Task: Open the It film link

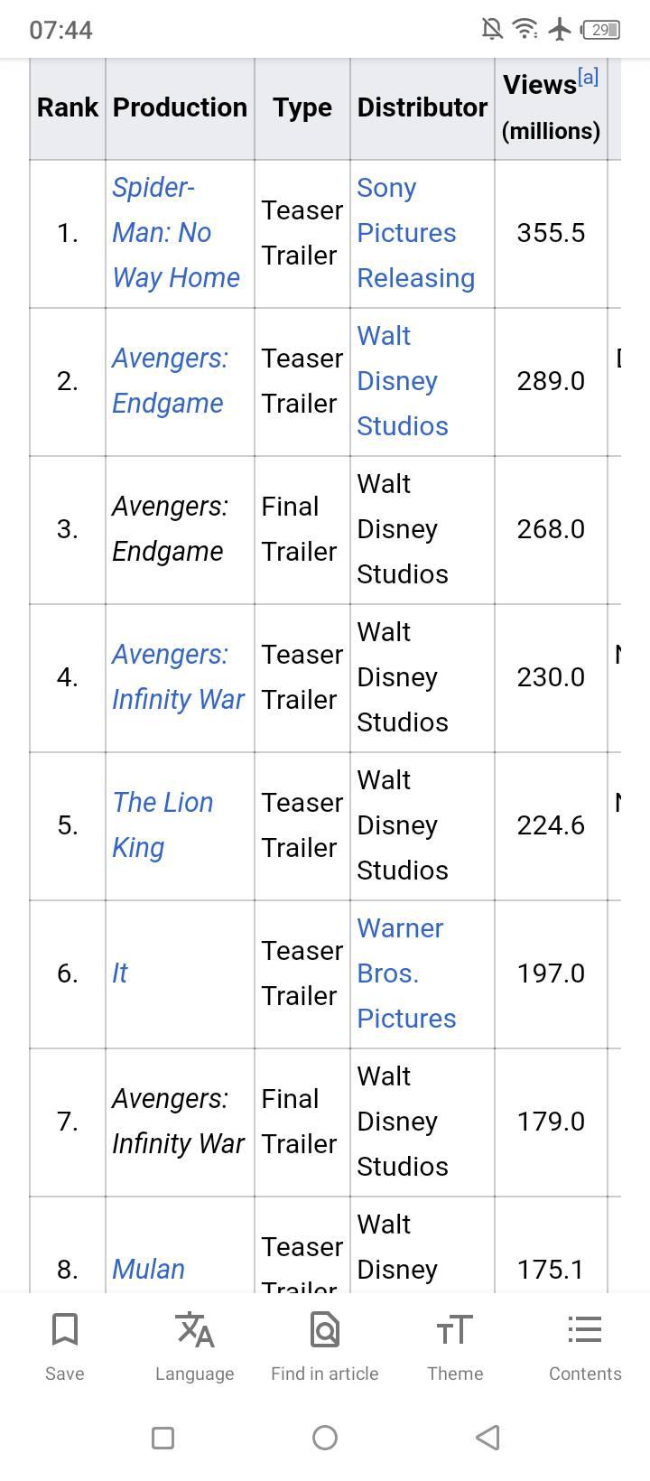Action: (120, 973)
